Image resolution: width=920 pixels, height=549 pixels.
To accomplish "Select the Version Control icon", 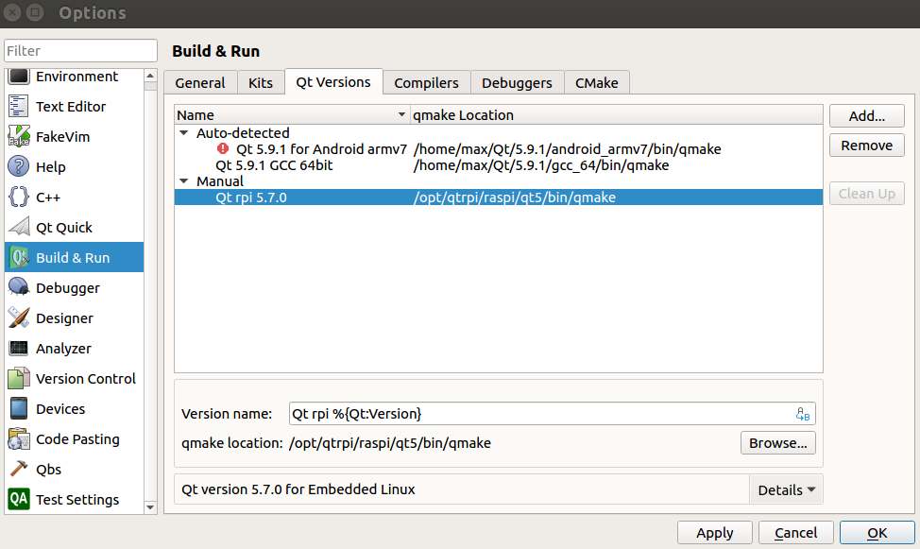I will pyautogui.click(x=18, y=378).
